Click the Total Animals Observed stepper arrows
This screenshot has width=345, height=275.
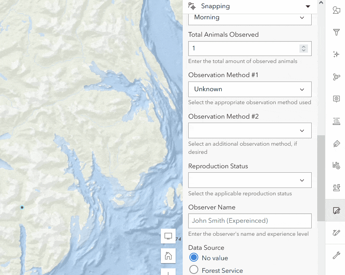[303, 49]
